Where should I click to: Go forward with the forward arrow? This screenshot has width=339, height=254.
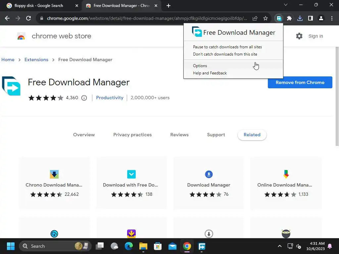pos(18,19)
